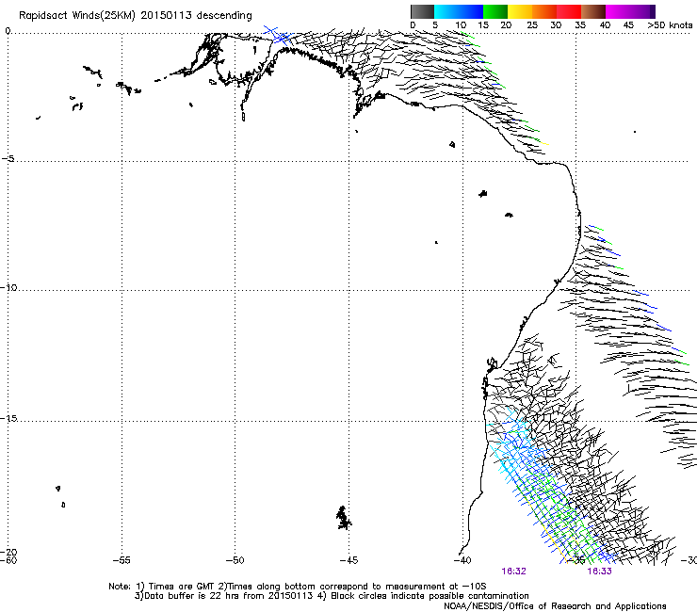Click the green 15-20 knots legend color
This screenshot has height=612, width=697.
495,11
